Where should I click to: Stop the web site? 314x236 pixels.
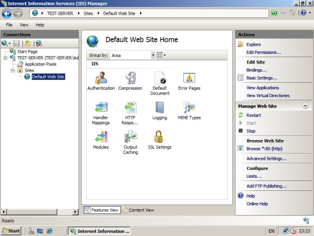251,131
